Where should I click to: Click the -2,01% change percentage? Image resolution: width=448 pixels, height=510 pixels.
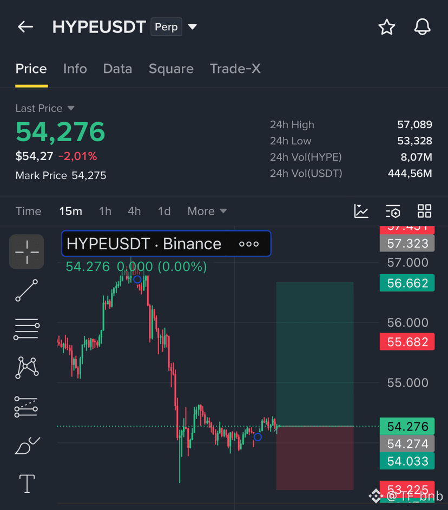coord(78,156)
